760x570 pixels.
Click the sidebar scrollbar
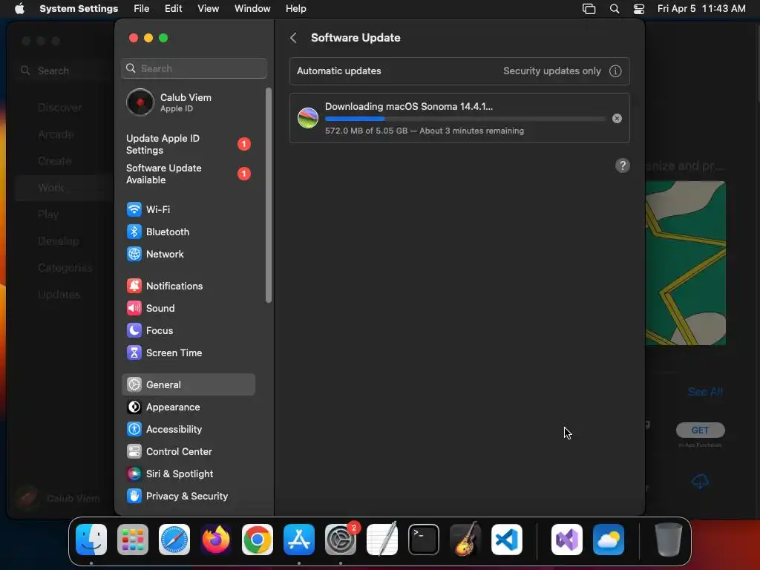point(269,195)
